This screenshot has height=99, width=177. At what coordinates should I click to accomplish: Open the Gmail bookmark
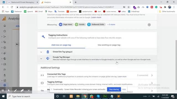click(x=39, y=12)
